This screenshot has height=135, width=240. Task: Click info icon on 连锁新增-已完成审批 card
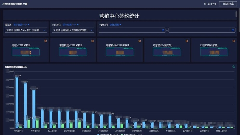point(92,41)
